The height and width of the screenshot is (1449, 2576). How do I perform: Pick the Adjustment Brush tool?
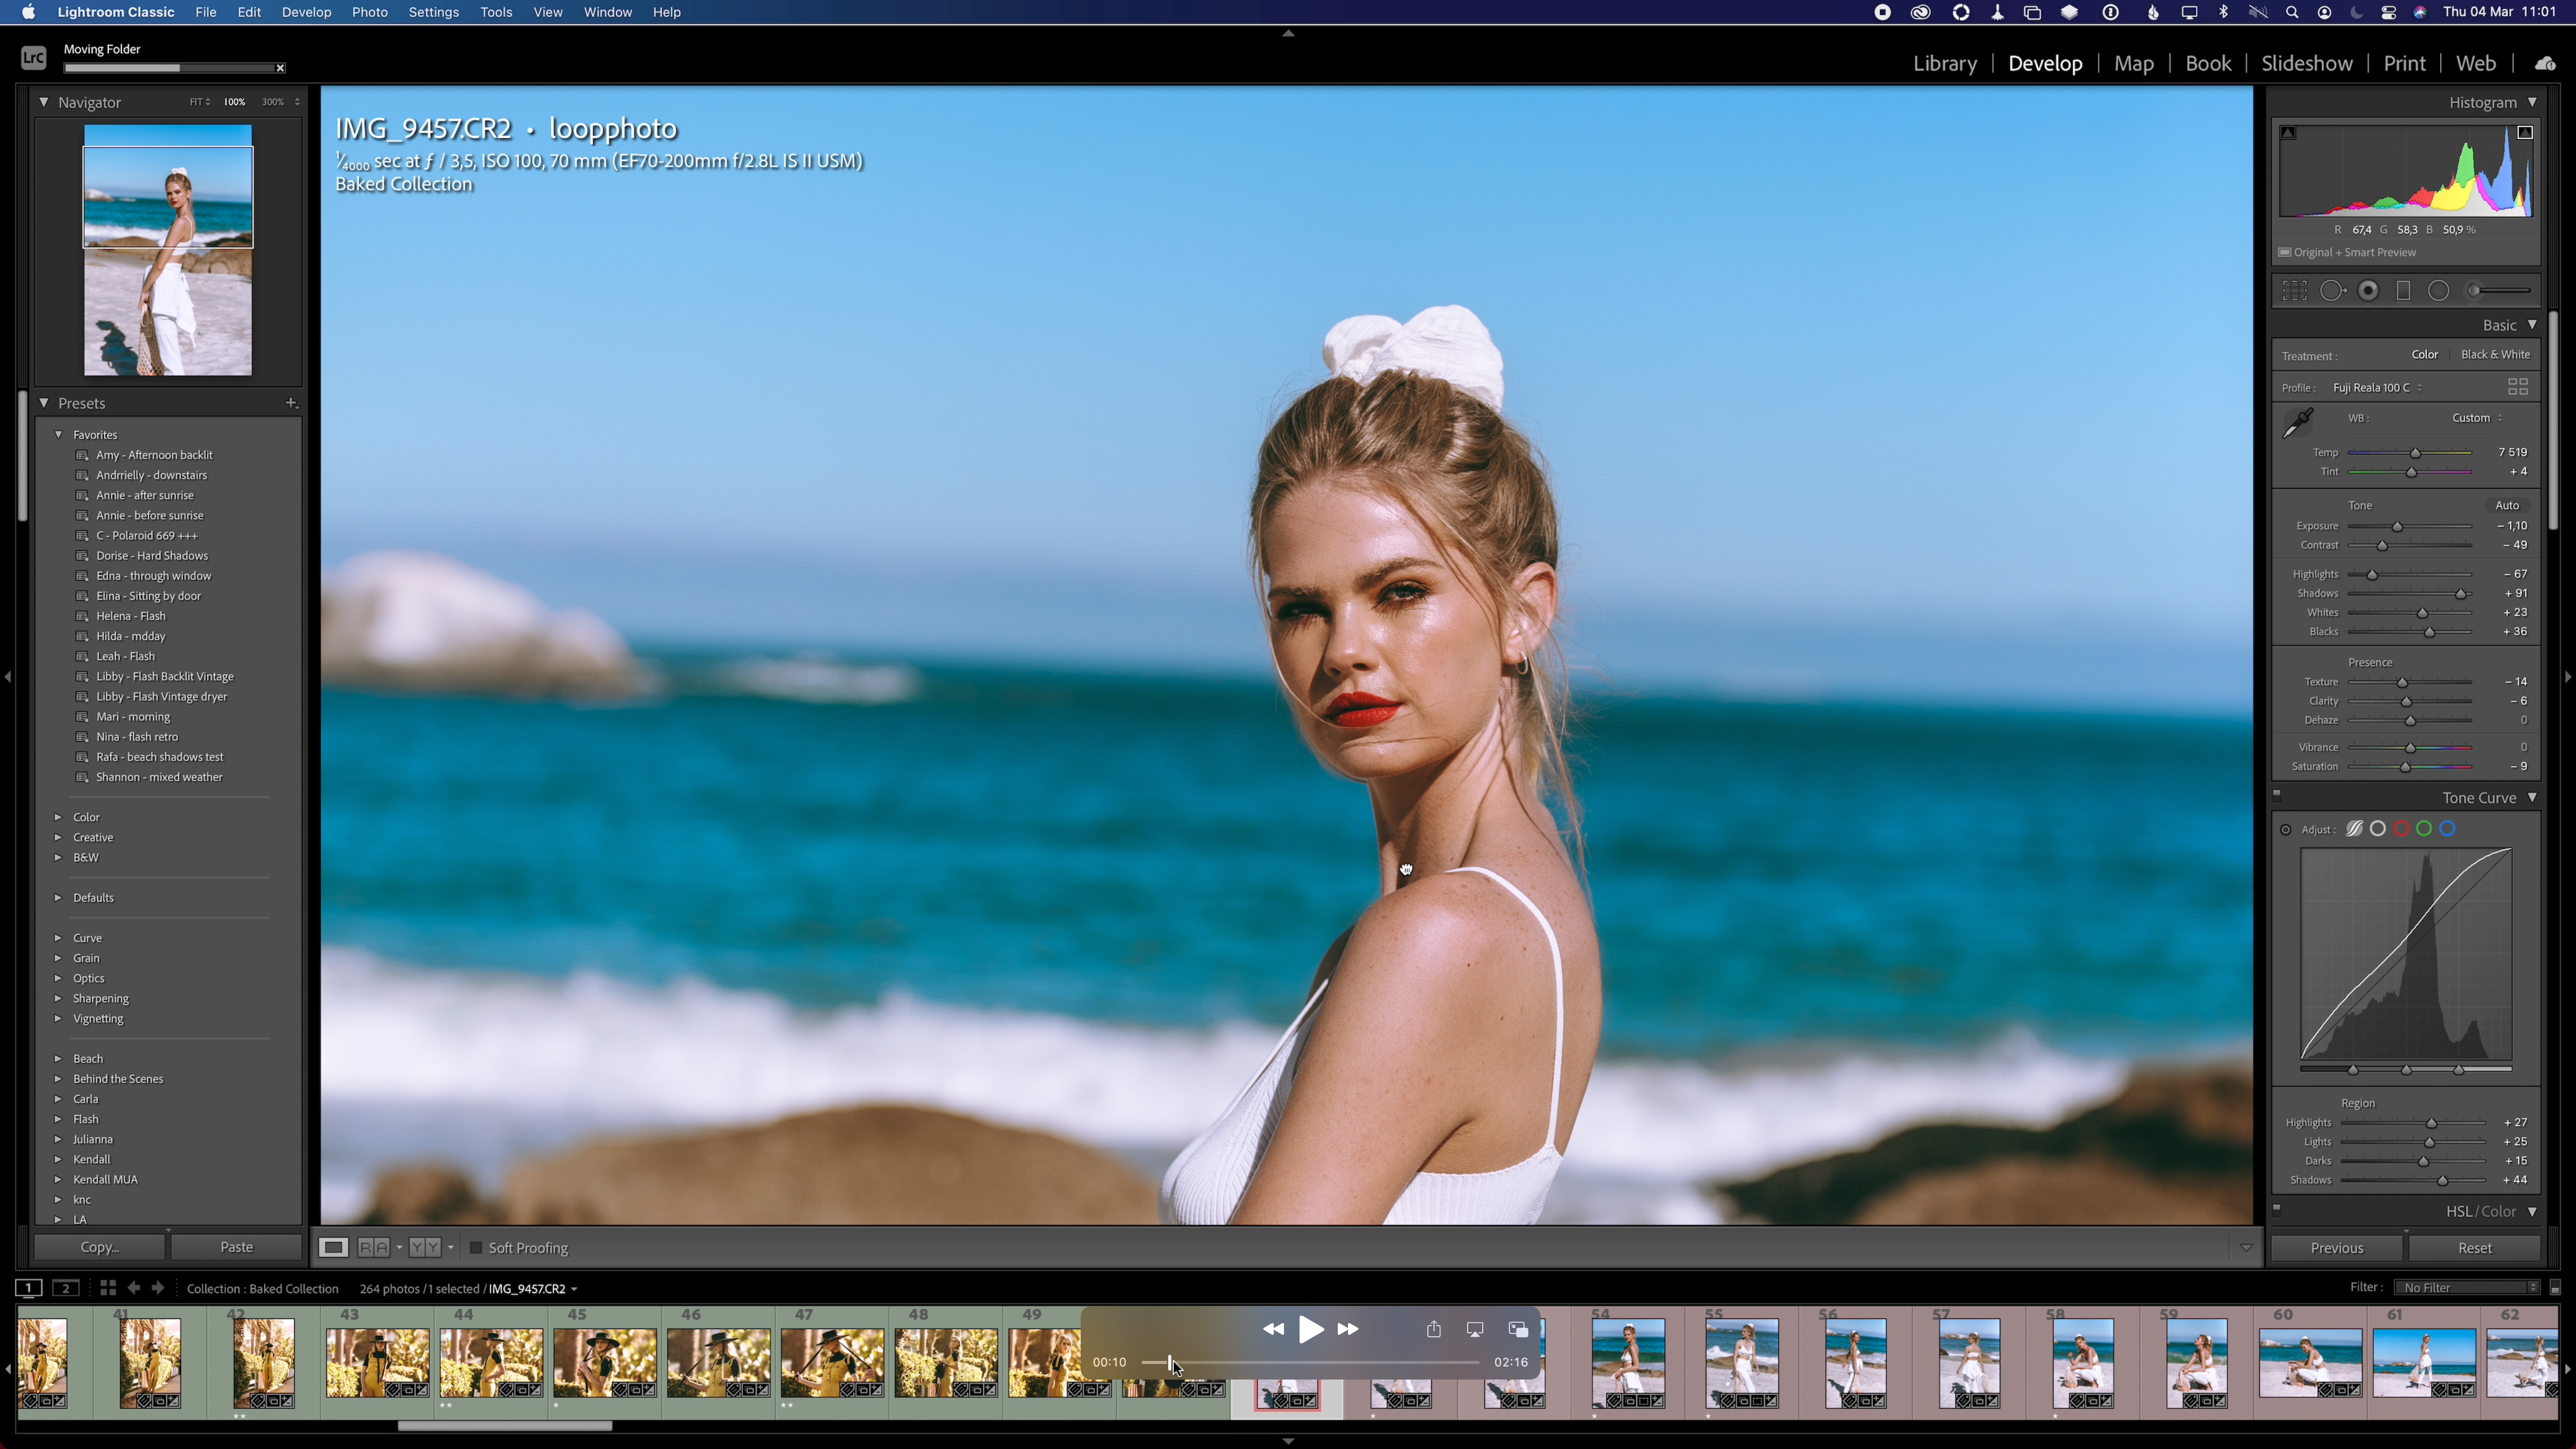click(x=2498, y=291)
